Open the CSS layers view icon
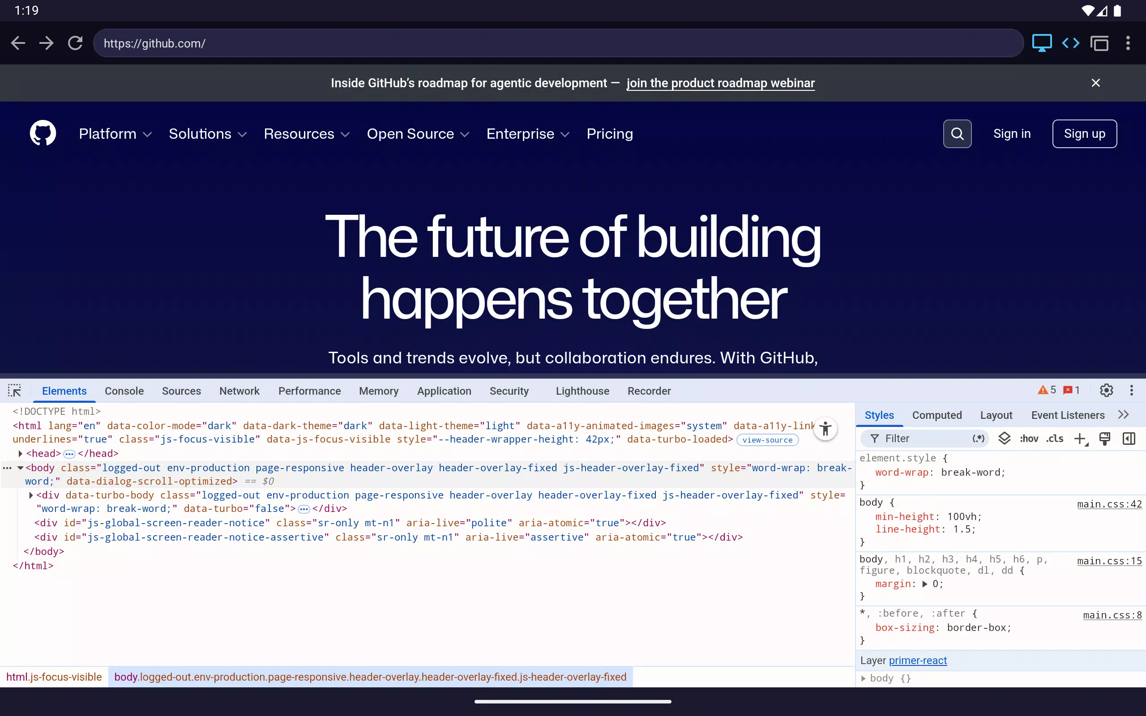 tap(1005, 439)
